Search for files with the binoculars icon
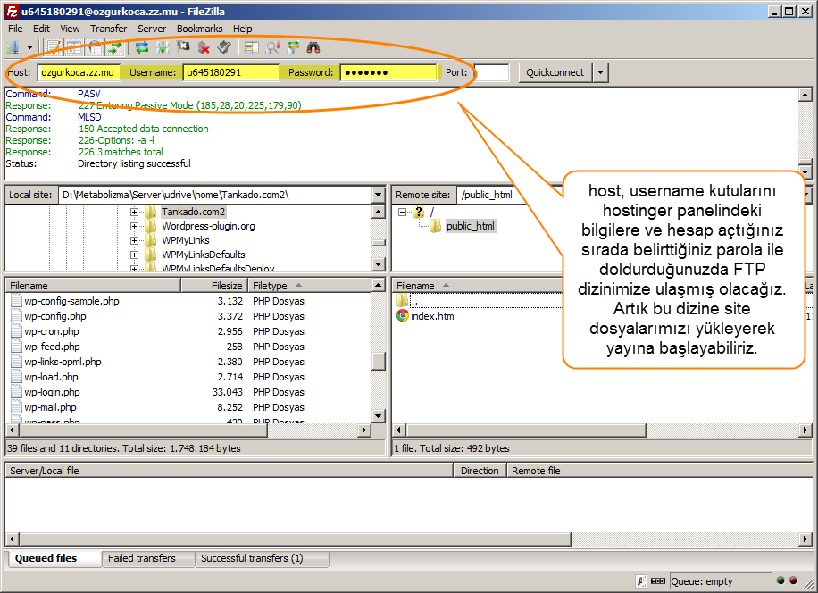 click(313, 48)
